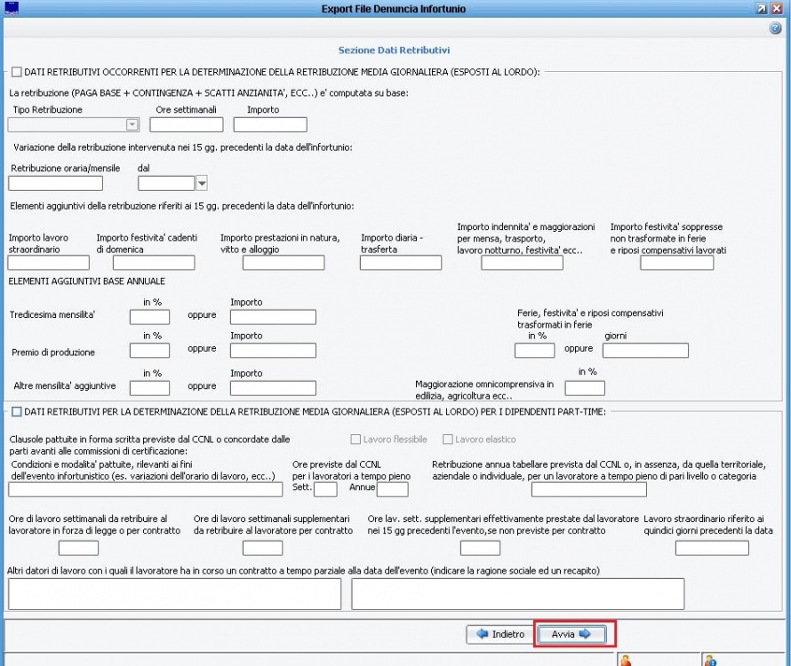Expand the 'dal' date picker dropdown
Viewport: 791px width, 666px height.
201,184
